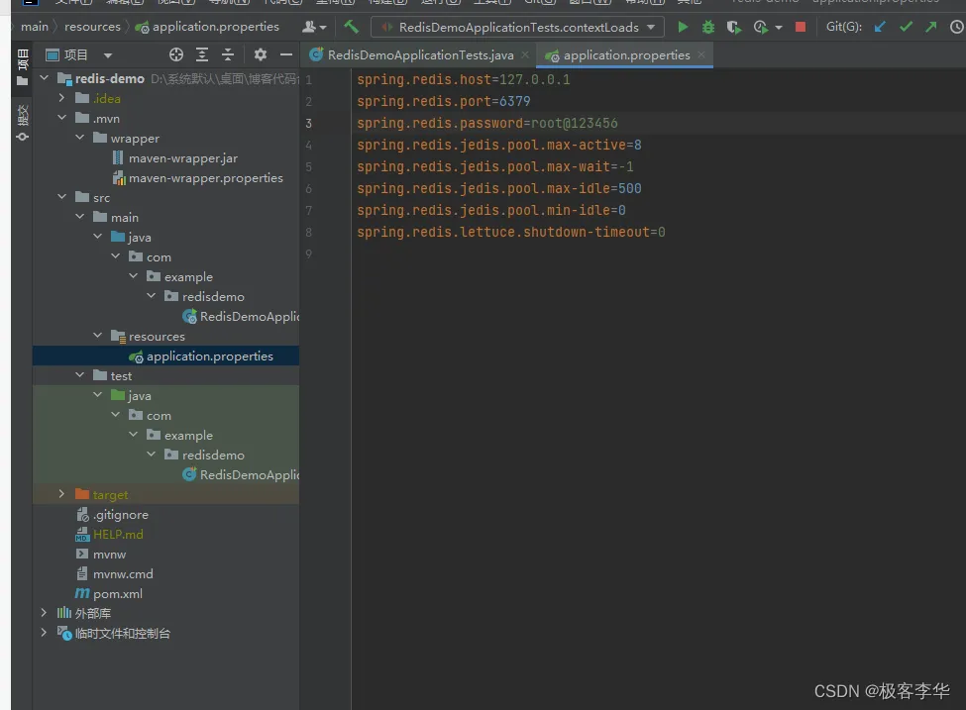Hide the project panel with the minus icon

tap(286, 55)
